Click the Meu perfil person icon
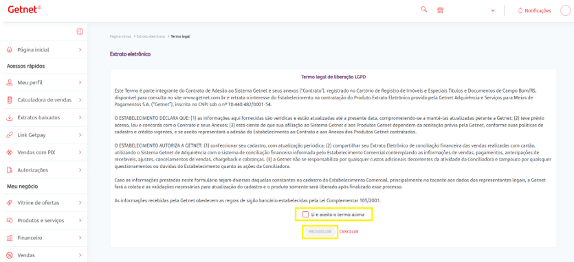574x262 pixels. 10,82
